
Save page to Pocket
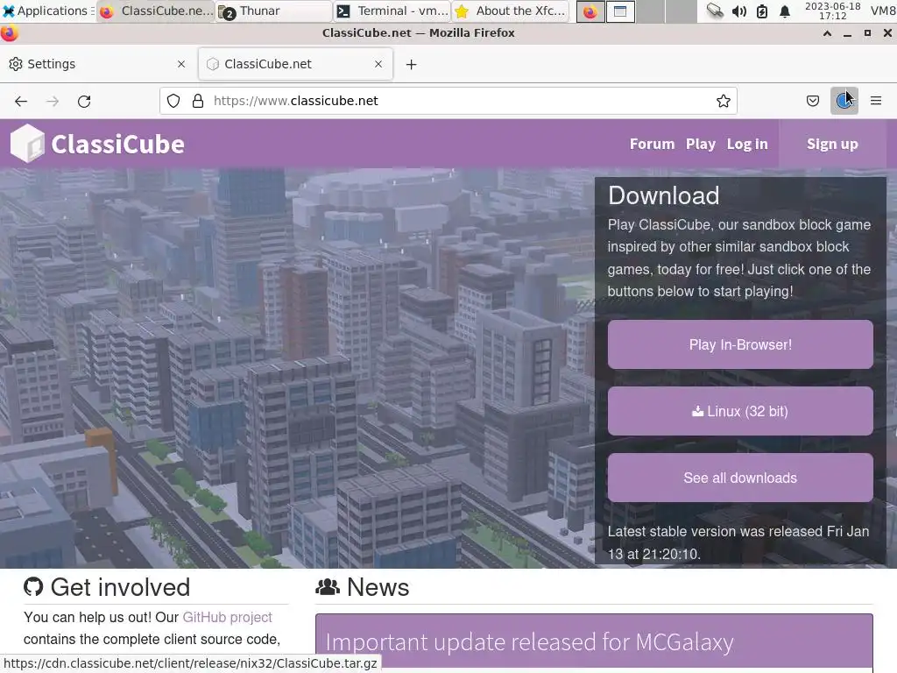pos(812,102)
